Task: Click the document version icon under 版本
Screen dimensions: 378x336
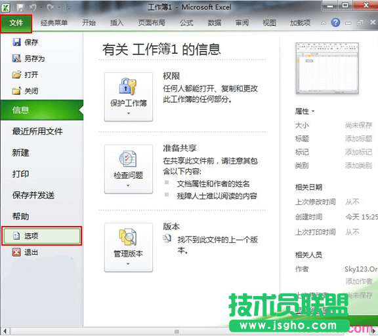Action: coord(167,238)
